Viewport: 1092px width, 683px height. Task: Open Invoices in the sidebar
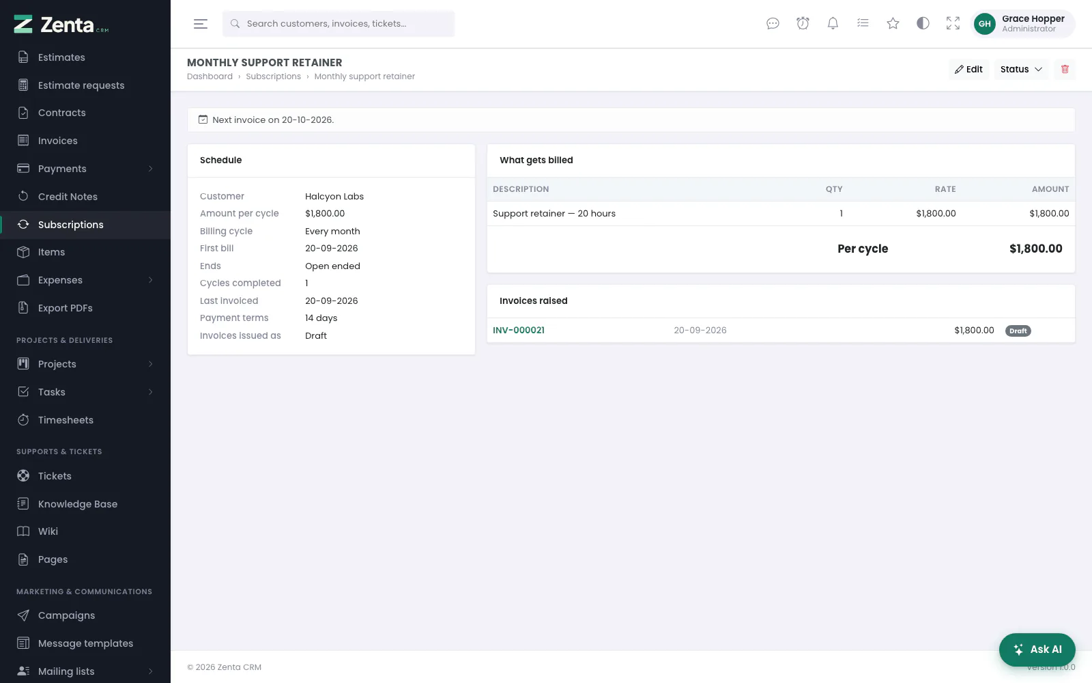(85, 141)
